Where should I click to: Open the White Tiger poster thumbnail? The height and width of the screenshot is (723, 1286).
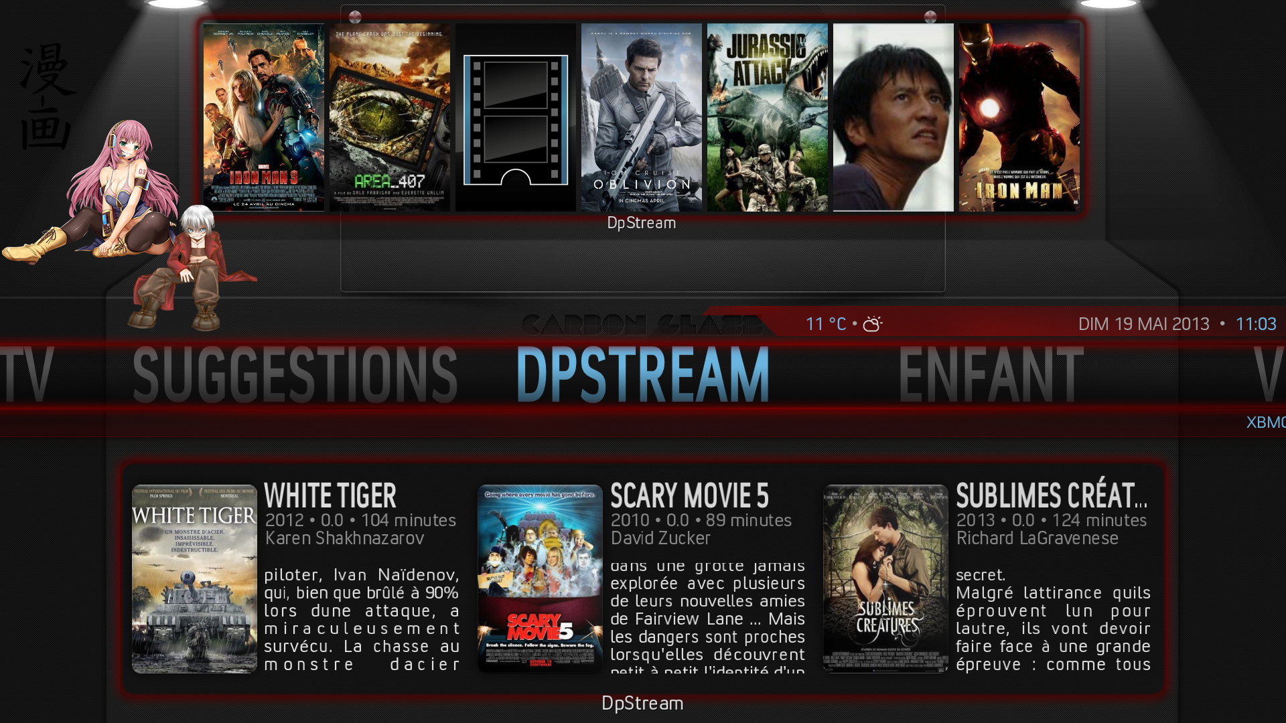click(194, 579)
